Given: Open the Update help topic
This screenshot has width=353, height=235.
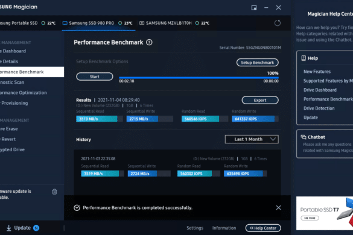Looking at the screenshot, I should 311,117.
